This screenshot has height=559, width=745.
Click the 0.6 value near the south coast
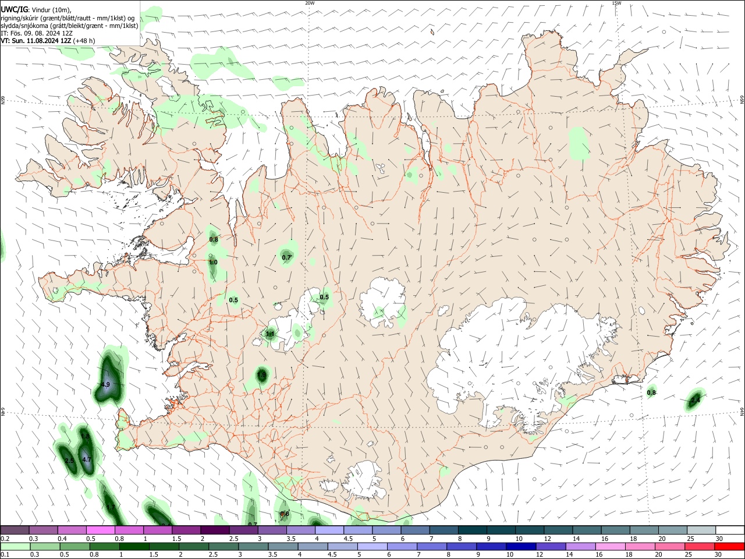tap(285, 514)
